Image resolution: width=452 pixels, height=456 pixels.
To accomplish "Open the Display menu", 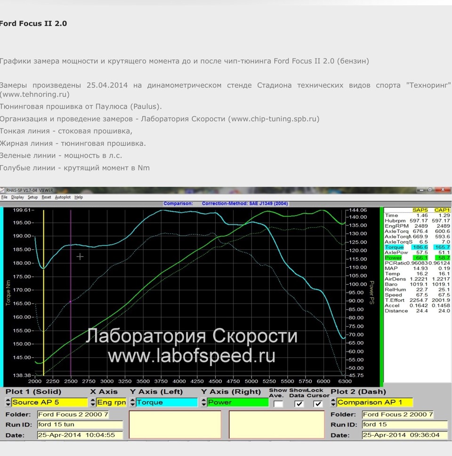I will tap(17, 197).
